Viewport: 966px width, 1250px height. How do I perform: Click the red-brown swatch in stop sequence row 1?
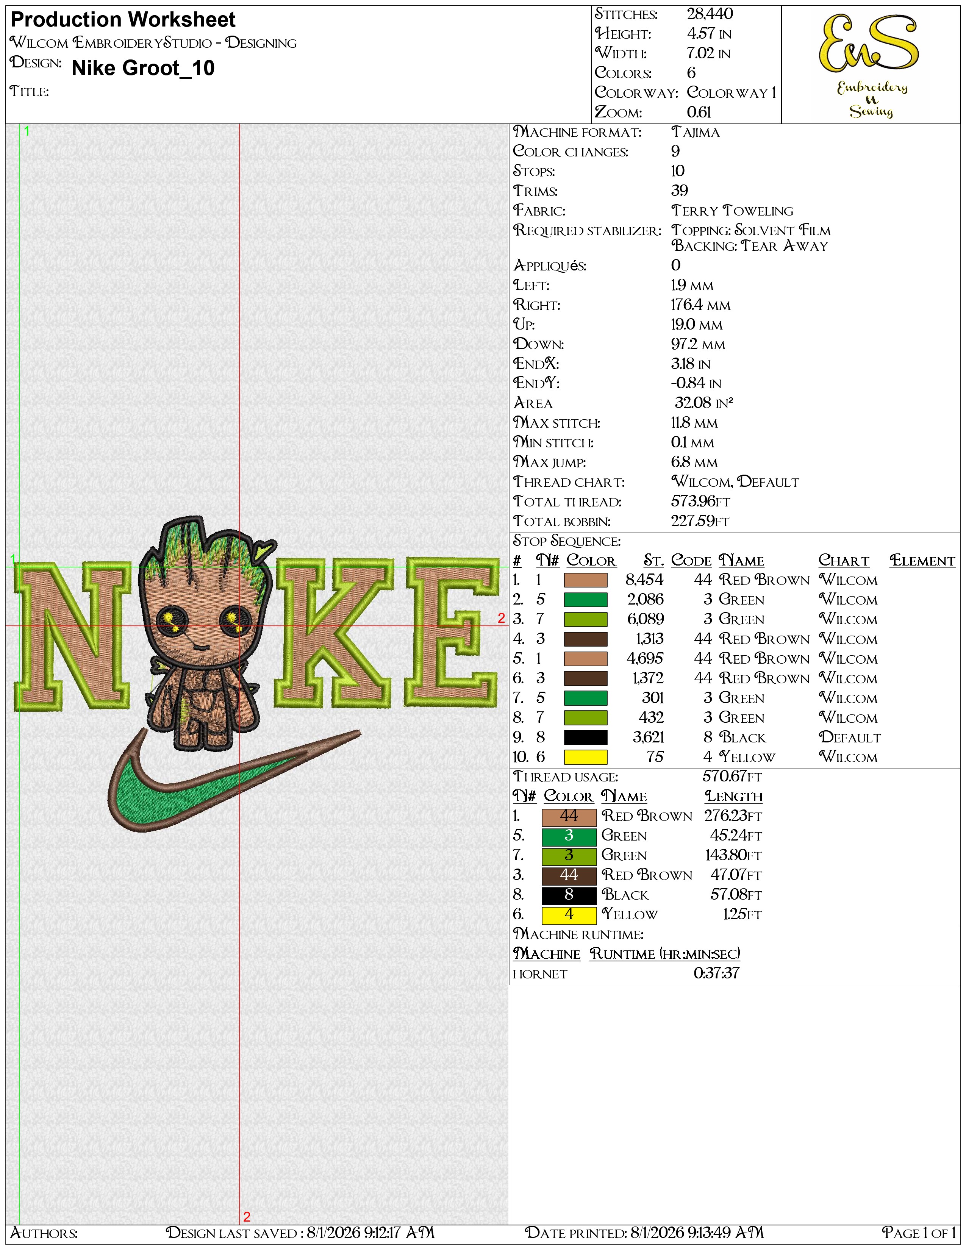tap(585, 580)
